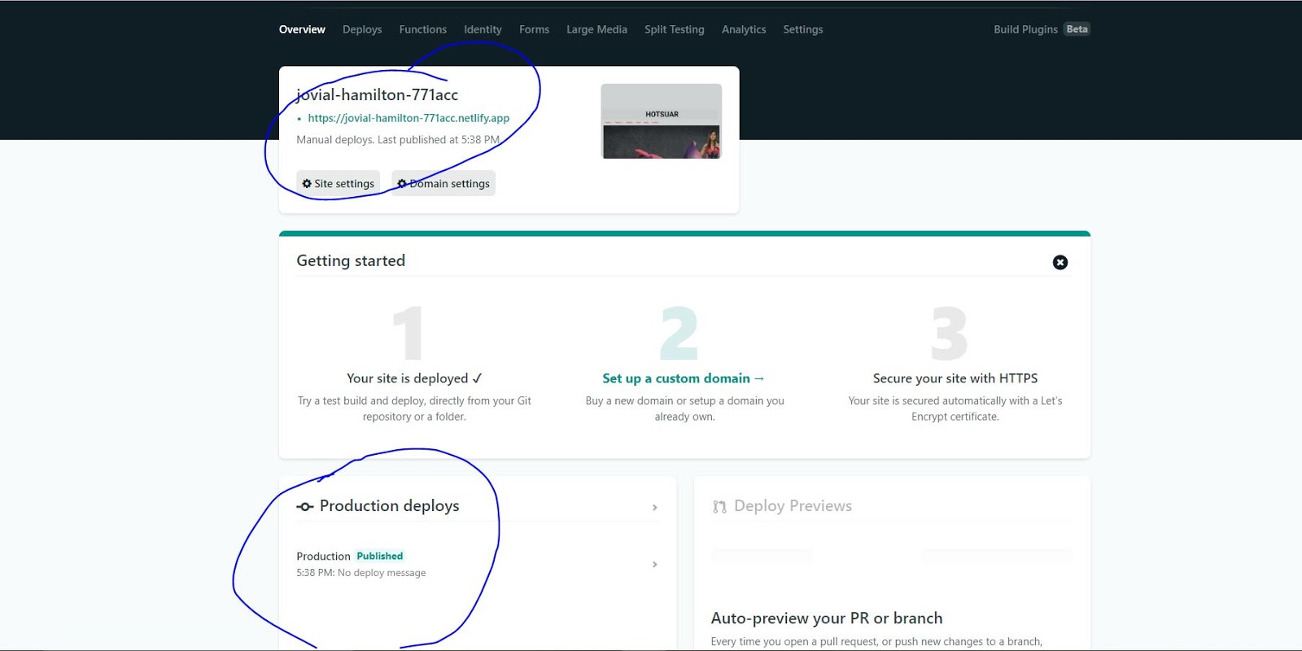The width and height of the screenshot is (1302, 651).
Task: Click the Domain settings button
Action: [443, 183]
